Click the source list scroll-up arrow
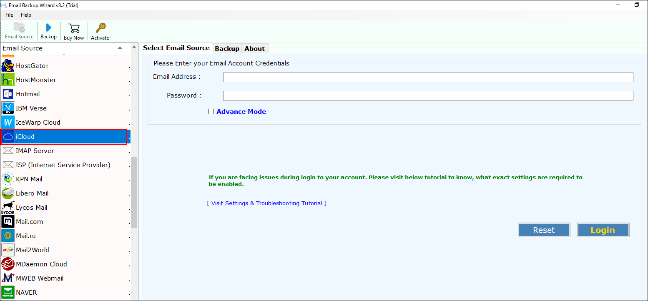 [134, 48]
